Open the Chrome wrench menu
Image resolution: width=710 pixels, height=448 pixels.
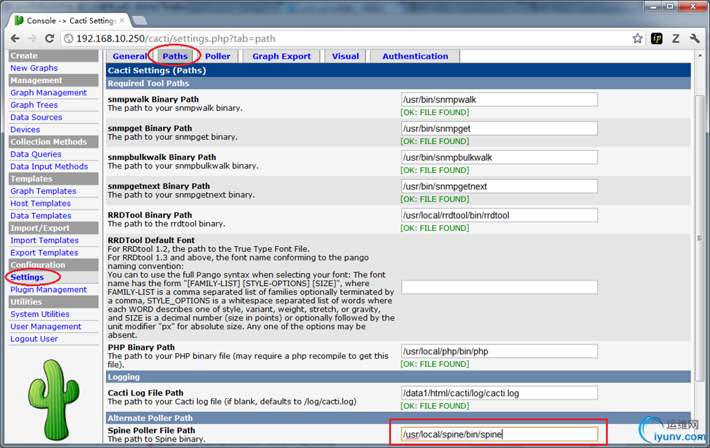point(695,38)
